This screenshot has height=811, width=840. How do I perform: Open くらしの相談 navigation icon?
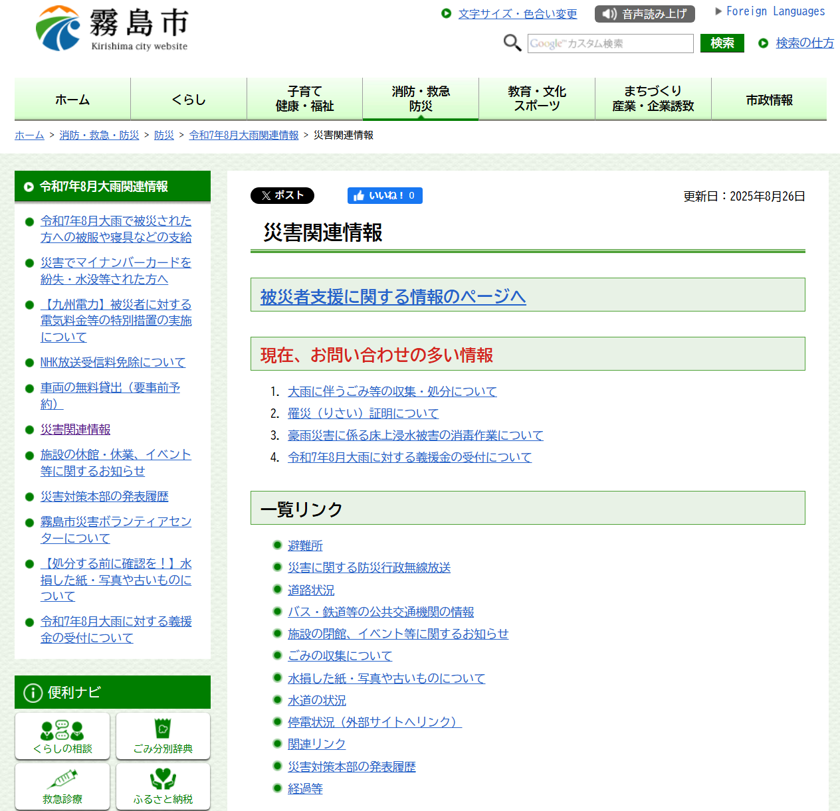pos(62,736)
